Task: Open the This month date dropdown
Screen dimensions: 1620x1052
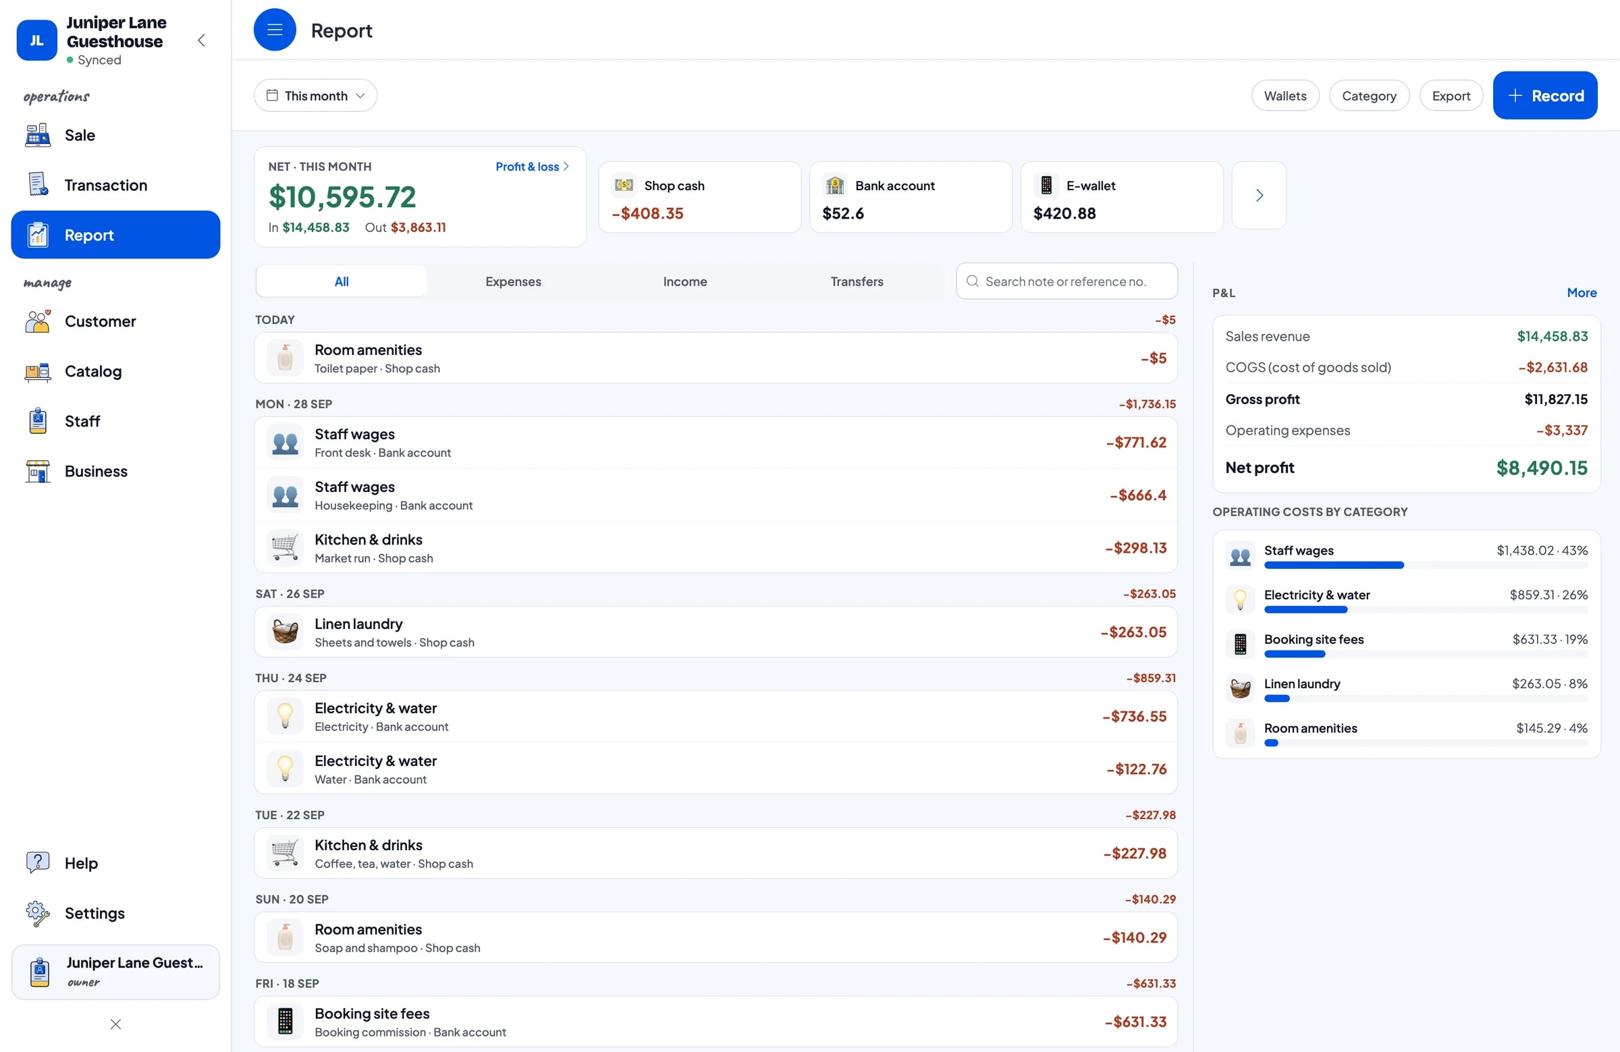Action: [315, 95]
